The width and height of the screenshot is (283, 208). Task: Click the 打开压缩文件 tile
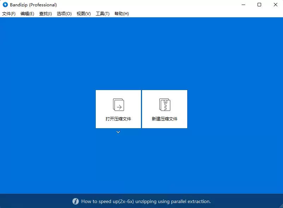click(118, 109)
